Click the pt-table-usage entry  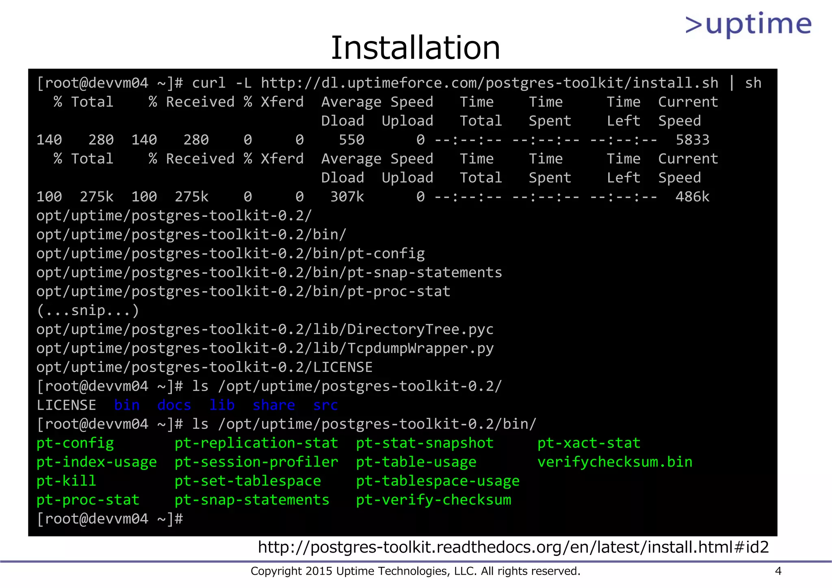(416, 462)
